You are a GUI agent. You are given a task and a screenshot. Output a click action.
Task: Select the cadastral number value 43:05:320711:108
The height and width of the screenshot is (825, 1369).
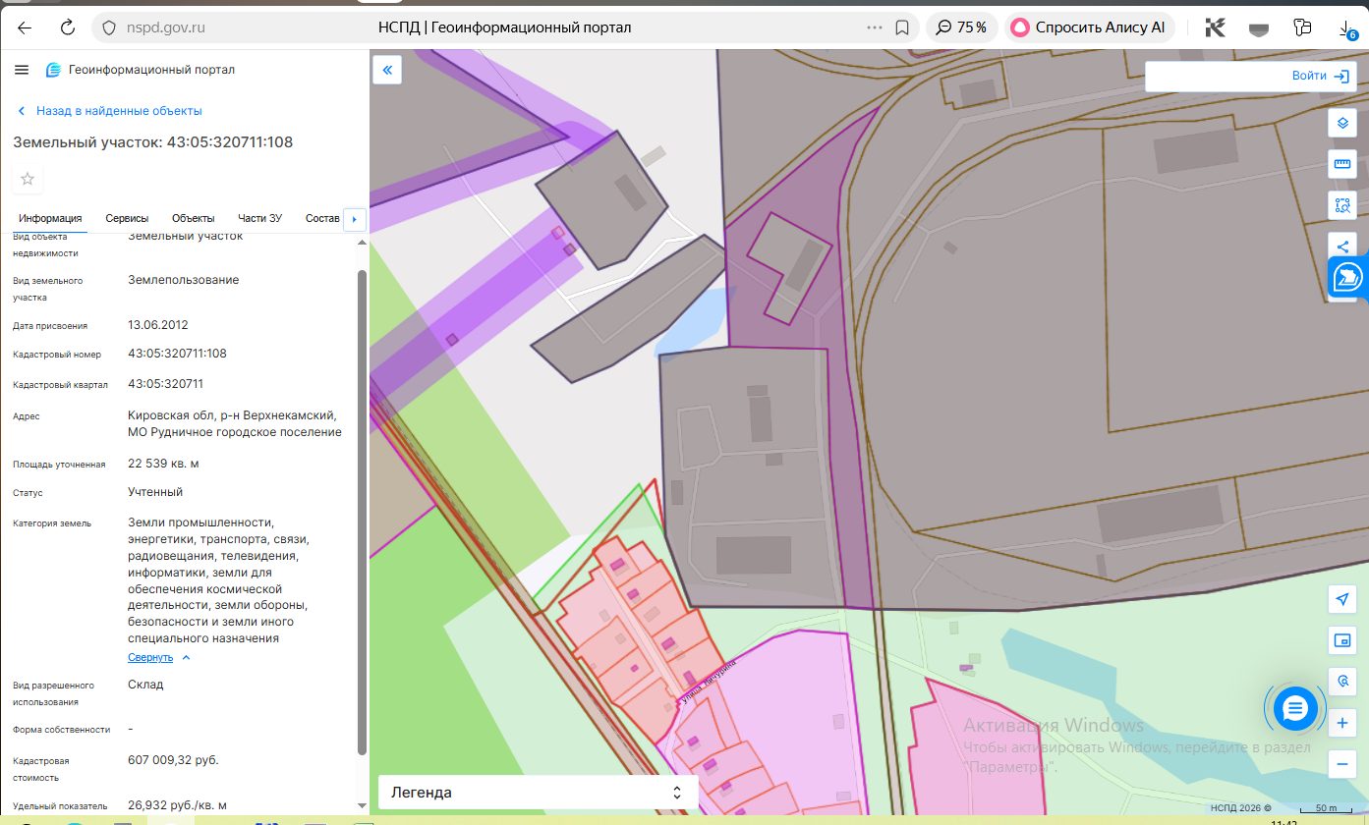click(x=177, y=353)
